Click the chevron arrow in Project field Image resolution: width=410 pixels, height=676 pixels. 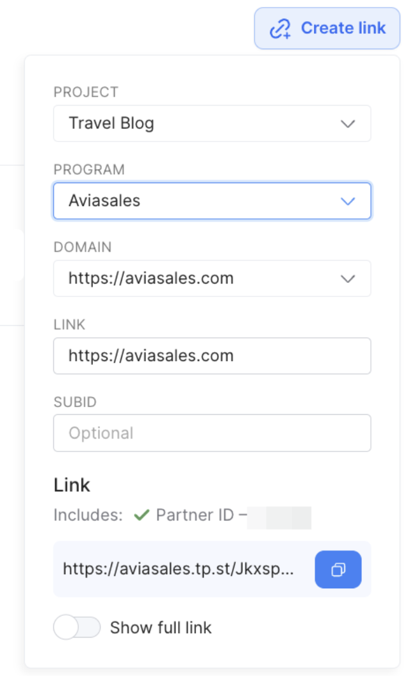tap(348, 124)
